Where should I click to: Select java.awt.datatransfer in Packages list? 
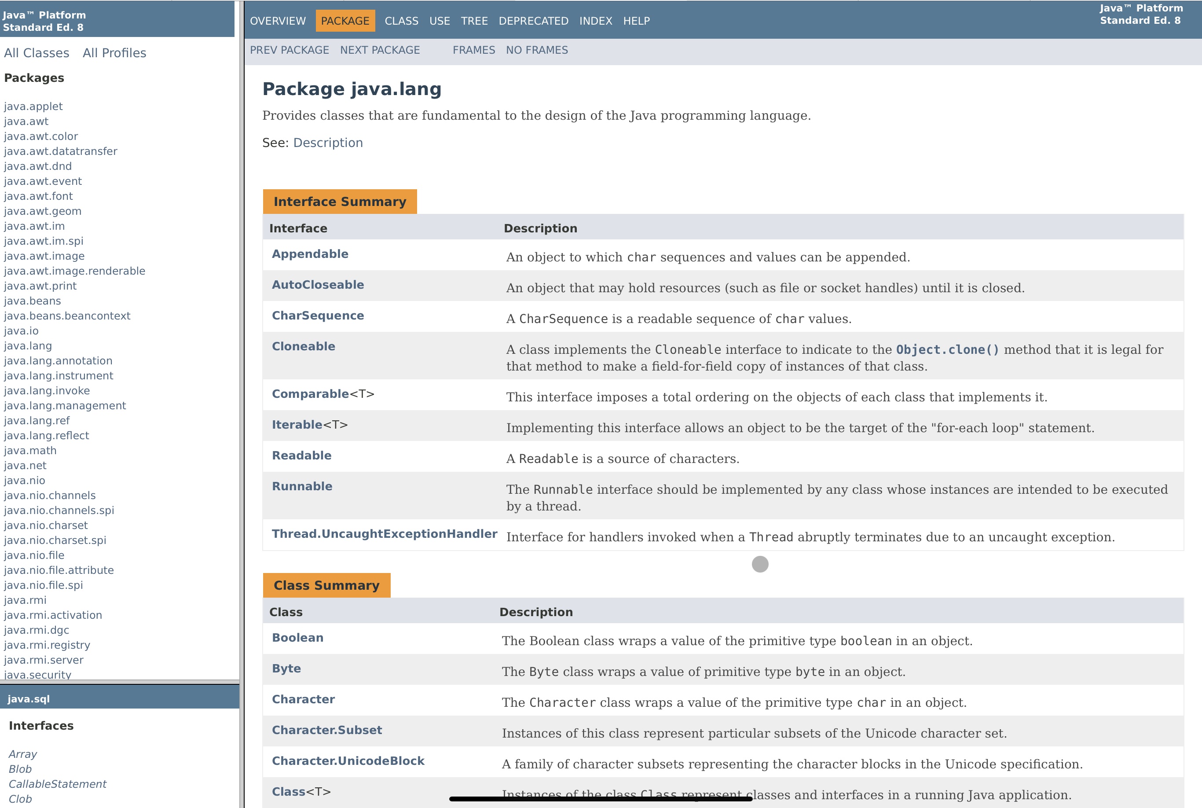coord(61,151)
